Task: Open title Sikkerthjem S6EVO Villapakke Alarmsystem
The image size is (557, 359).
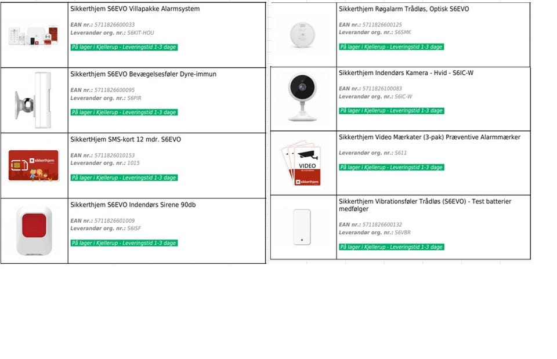Action: click(x=135, y=9)
